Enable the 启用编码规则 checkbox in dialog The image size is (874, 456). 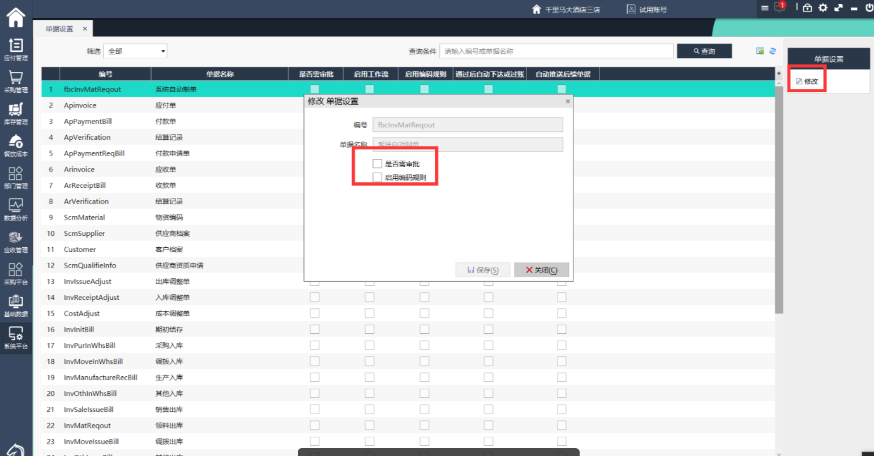click(378, 177)
